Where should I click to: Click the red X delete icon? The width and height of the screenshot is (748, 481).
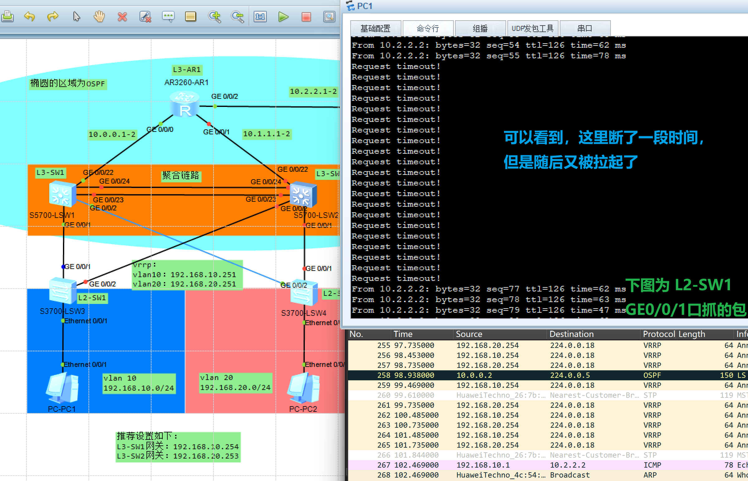122,16
